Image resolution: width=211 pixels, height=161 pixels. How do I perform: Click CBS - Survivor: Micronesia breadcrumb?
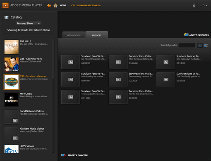pos(86,5)
